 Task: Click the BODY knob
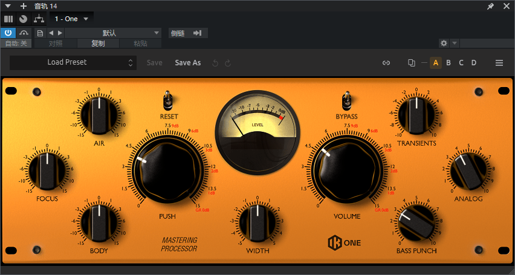[99, 224]
